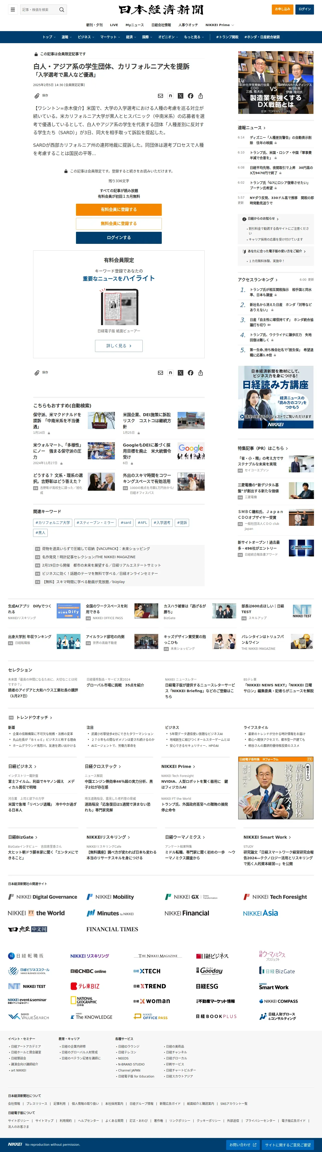Click 有料会員に登録する button
Viewport: 322px width, 1152px height.
tap(119, 209)
